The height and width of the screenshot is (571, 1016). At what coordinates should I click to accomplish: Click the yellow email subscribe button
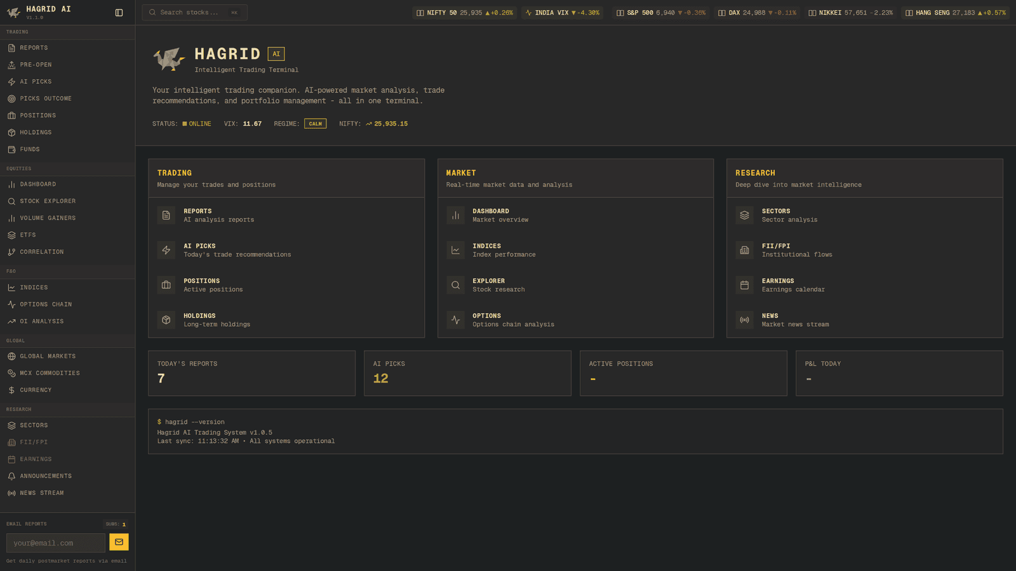119,542
